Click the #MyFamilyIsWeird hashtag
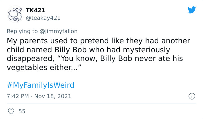This screenshot has width=203, height=119. tap(40, 85)
